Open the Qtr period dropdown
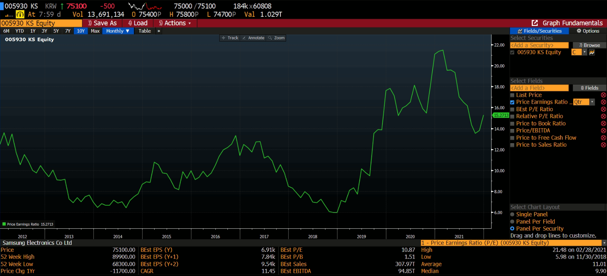The height and width of the screenshot is (276, 607). pos(592,102)
